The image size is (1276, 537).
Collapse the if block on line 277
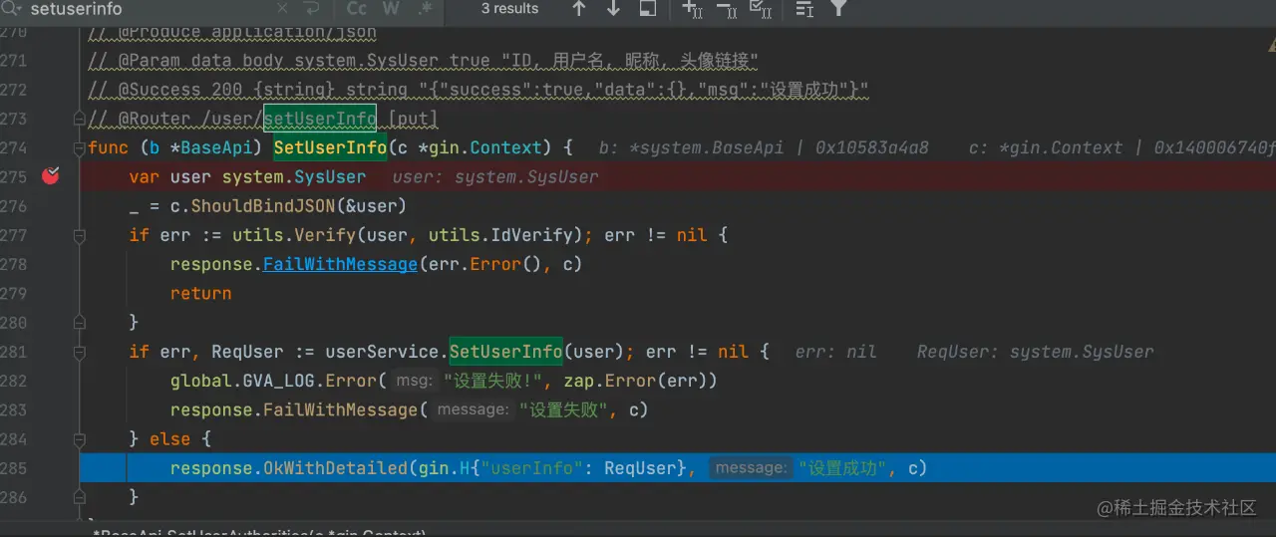point(80,235)
